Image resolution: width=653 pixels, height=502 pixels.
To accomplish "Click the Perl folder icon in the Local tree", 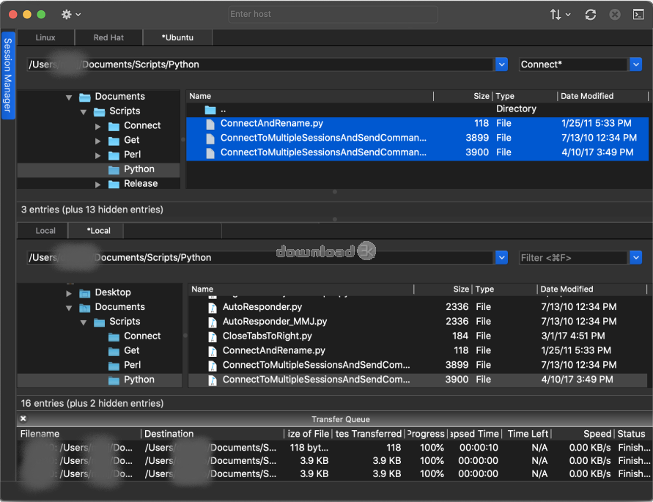I will tap(114, 366).
